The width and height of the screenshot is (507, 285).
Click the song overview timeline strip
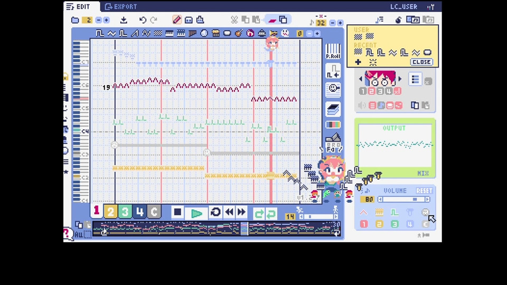pyautogui.click(x=217, y=229)
